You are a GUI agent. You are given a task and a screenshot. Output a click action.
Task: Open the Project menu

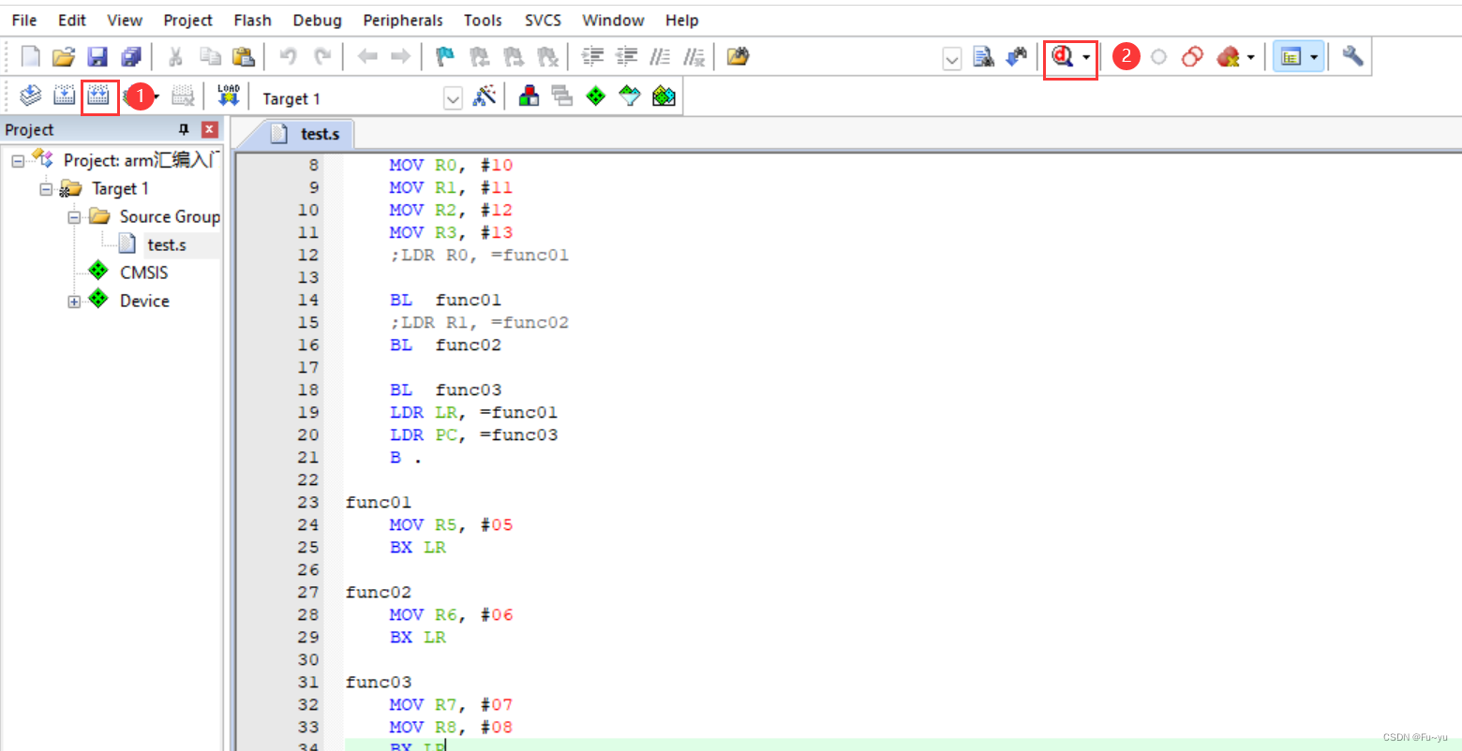188,20
